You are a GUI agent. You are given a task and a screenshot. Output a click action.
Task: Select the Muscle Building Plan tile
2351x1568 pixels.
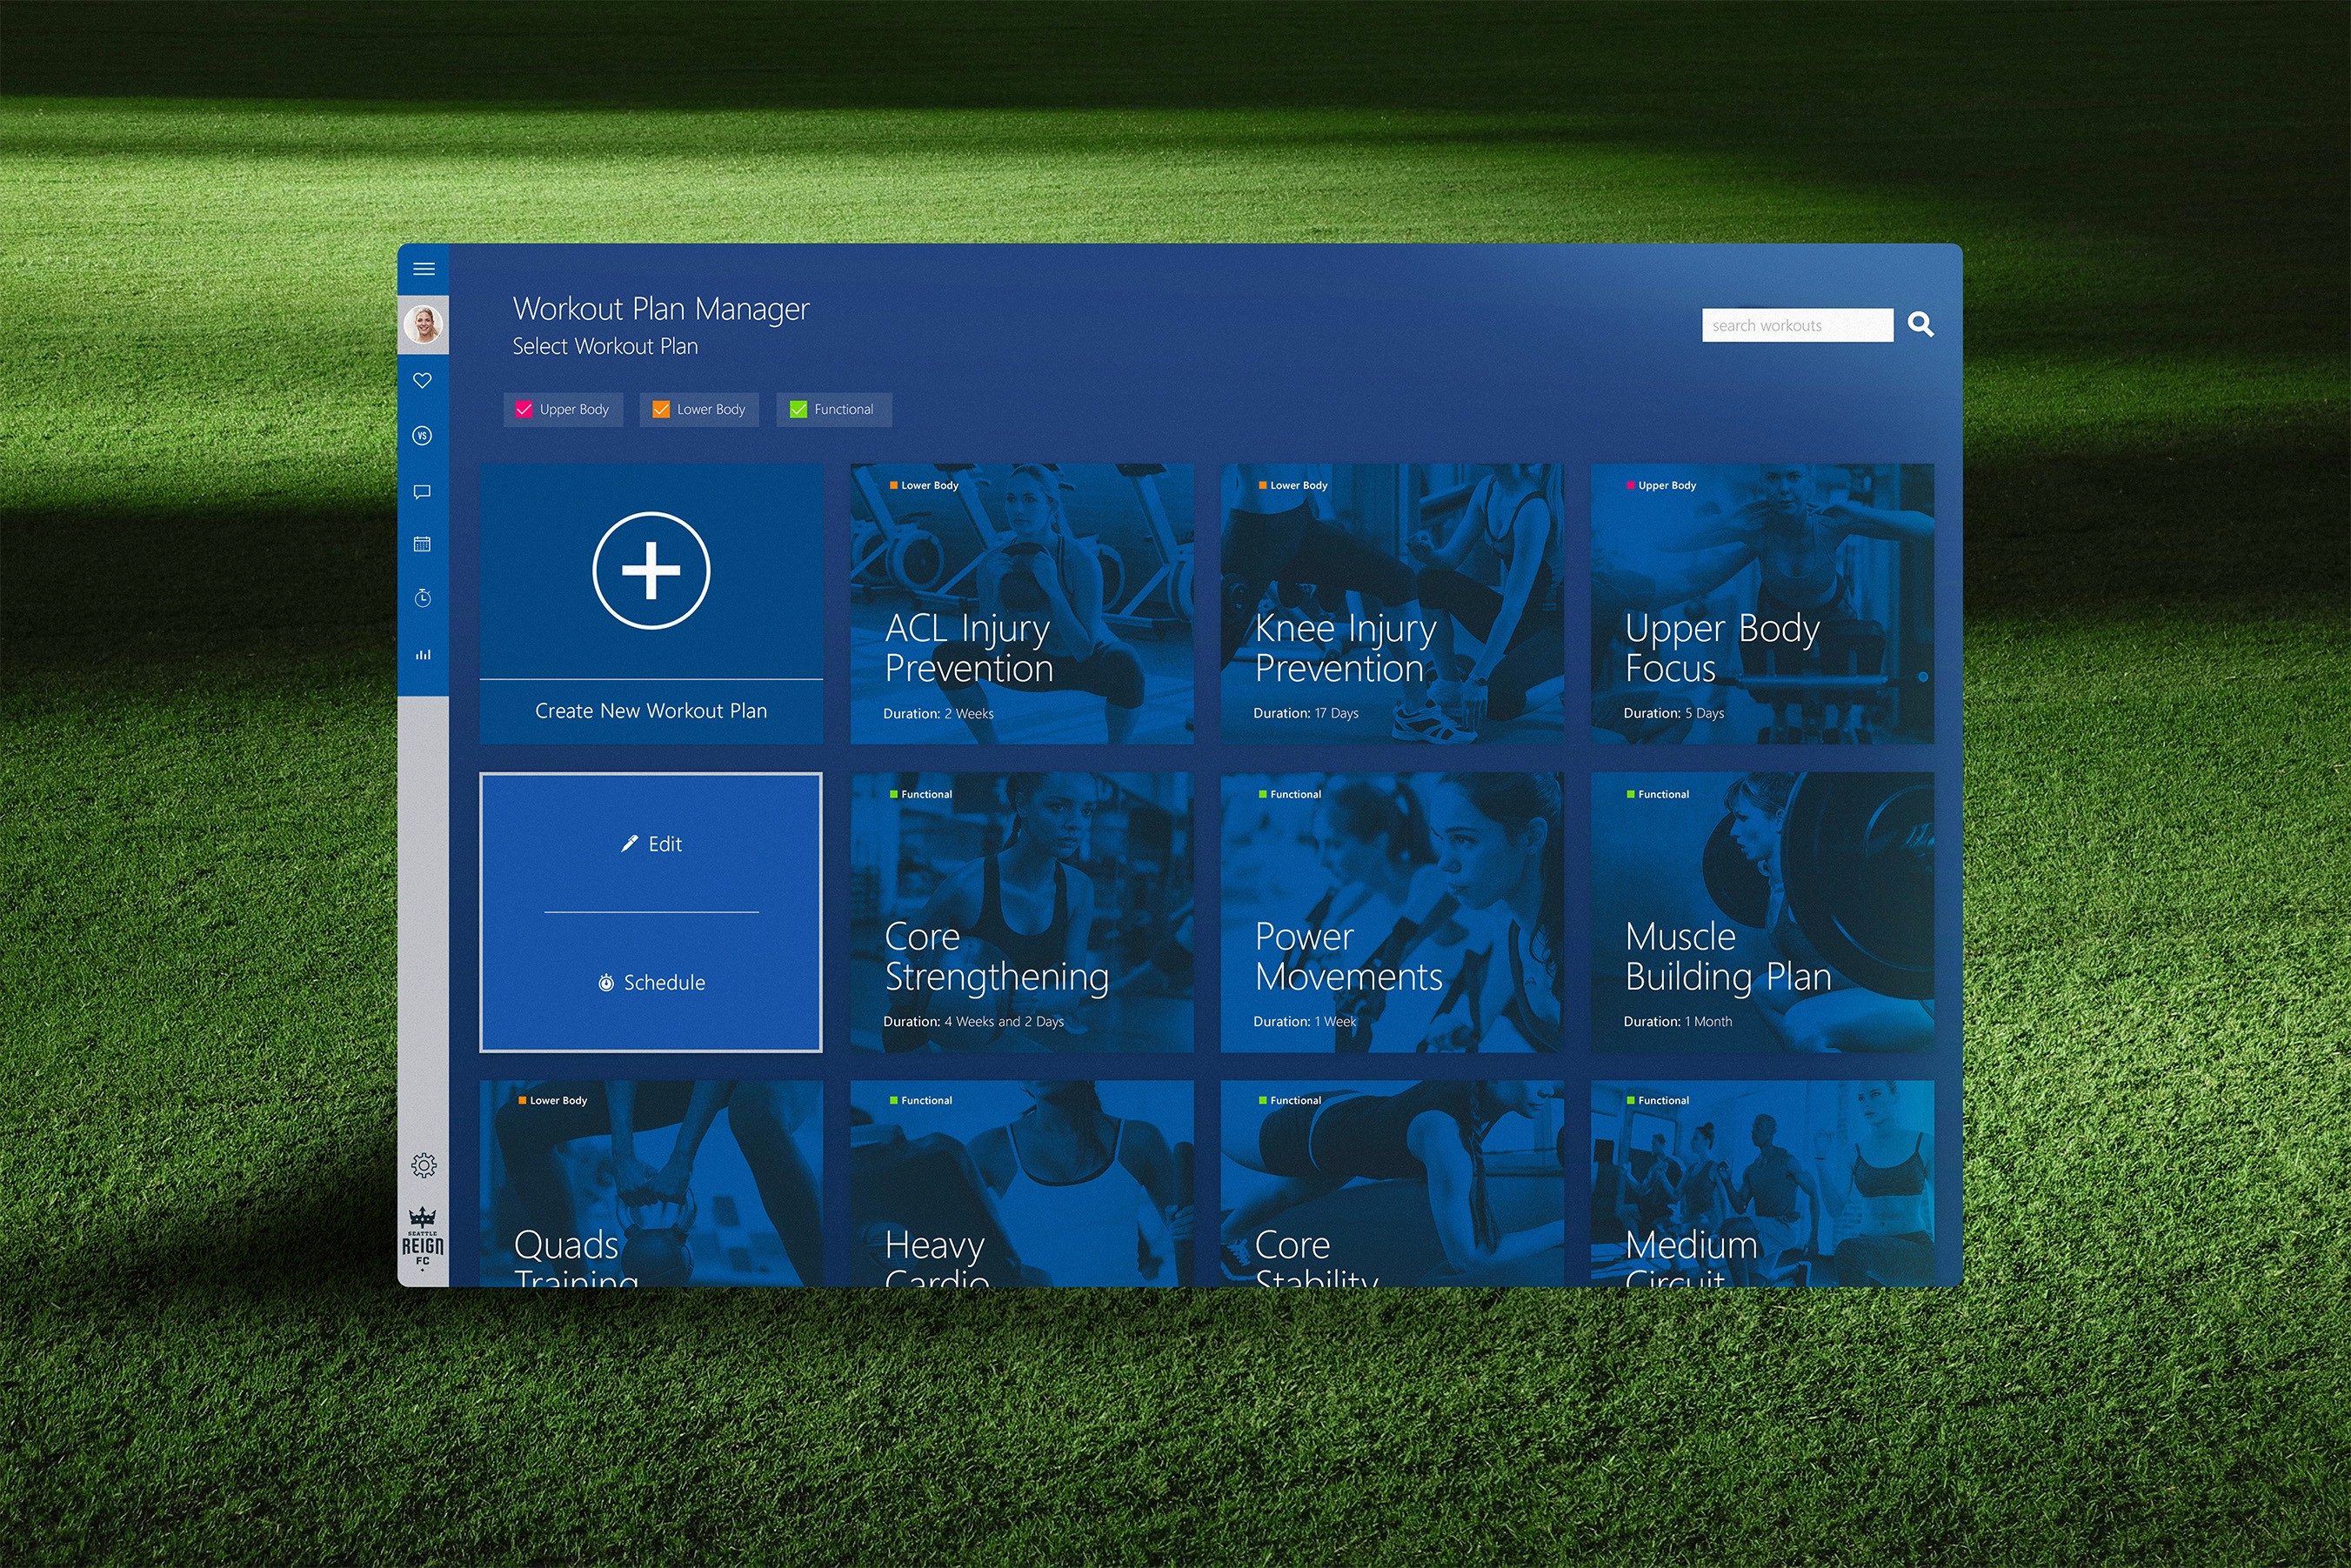tap(1761, 912)
